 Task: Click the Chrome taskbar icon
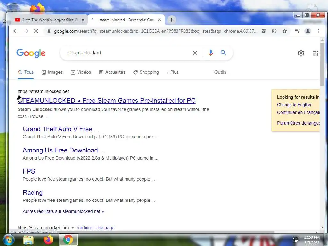point(68,240)
